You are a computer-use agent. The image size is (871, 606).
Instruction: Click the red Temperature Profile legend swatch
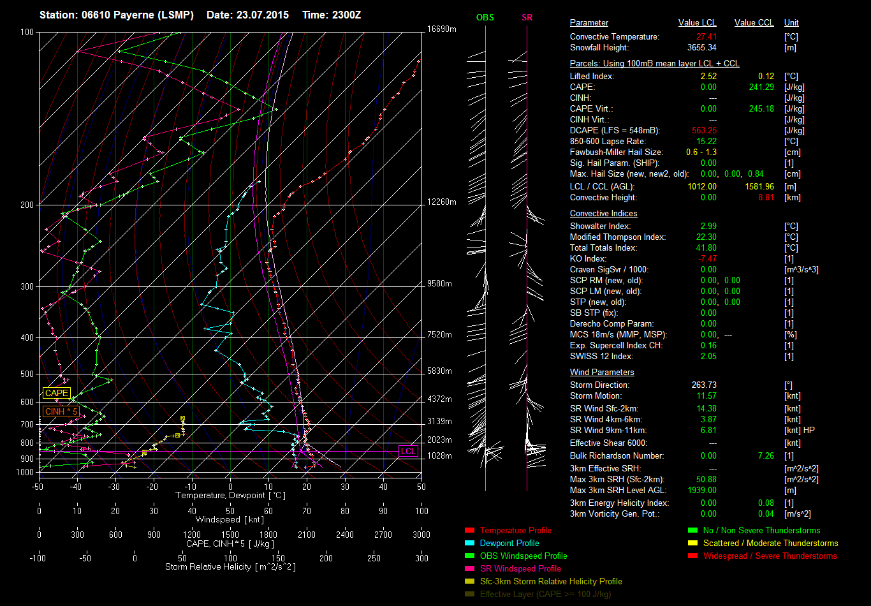pos(470,530)
